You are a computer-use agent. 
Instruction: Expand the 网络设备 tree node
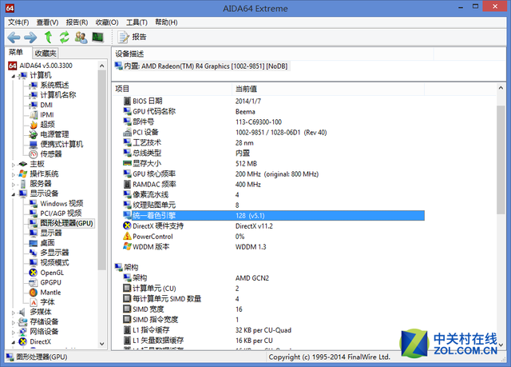[13, 332]
